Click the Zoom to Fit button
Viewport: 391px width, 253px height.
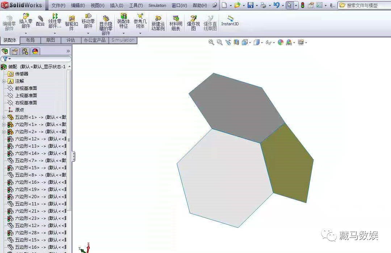point(211,42)
